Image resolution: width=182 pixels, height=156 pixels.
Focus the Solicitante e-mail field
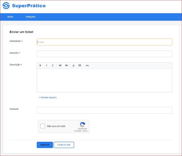(104, 42)
